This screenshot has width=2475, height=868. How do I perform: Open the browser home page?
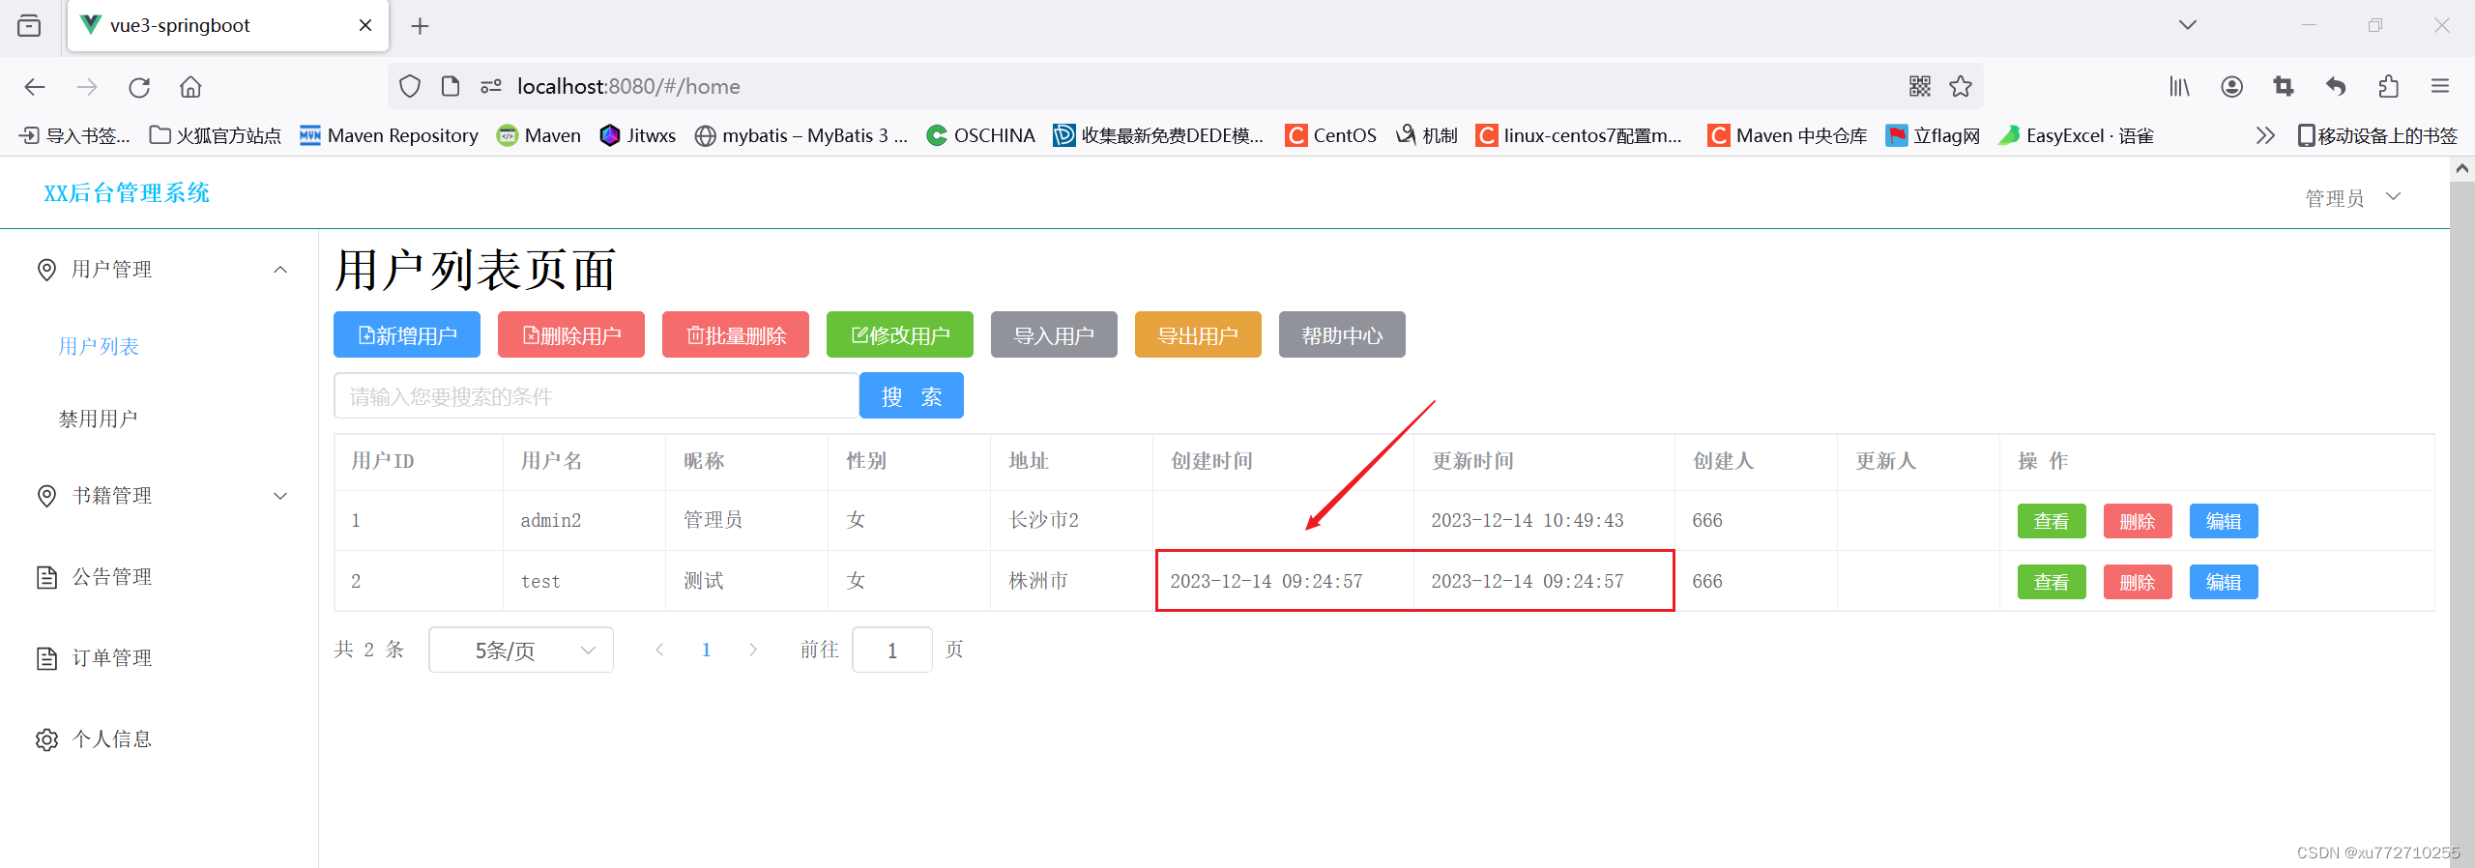tap(190, 87)
